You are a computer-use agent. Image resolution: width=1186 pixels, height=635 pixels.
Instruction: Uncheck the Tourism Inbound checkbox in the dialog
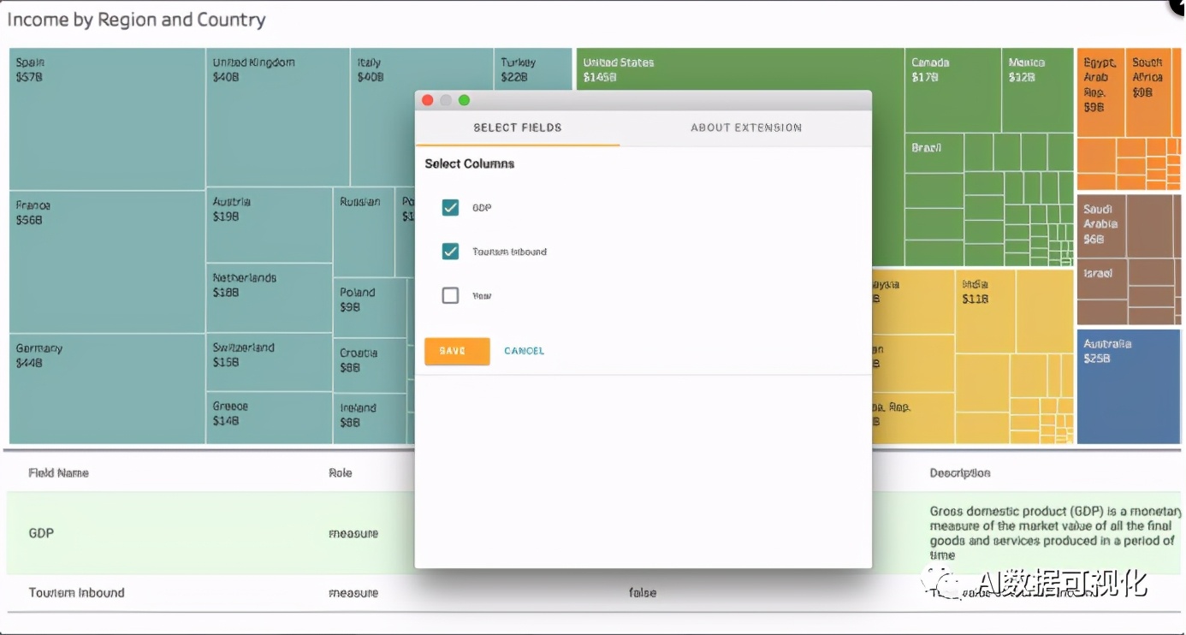pos(450,252)
